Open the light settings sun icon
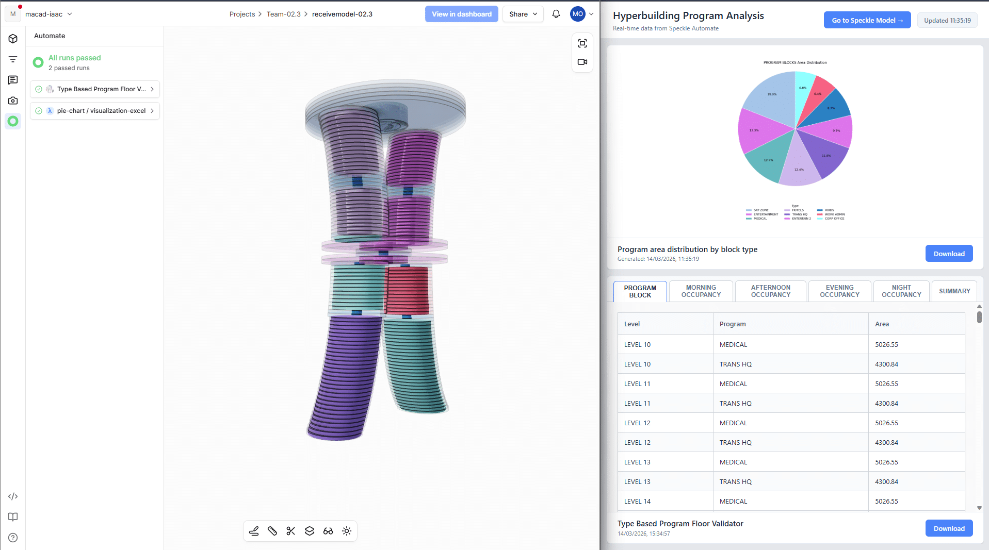Screen dimensions: 989x550 (x=347, y=531)
